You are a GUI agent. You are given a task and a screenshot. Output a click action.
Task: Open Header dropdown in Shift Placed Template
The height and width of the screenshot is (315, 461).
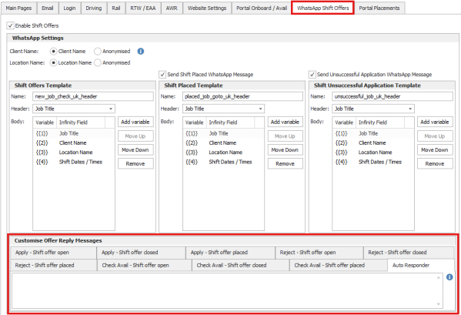click(223, 109)
